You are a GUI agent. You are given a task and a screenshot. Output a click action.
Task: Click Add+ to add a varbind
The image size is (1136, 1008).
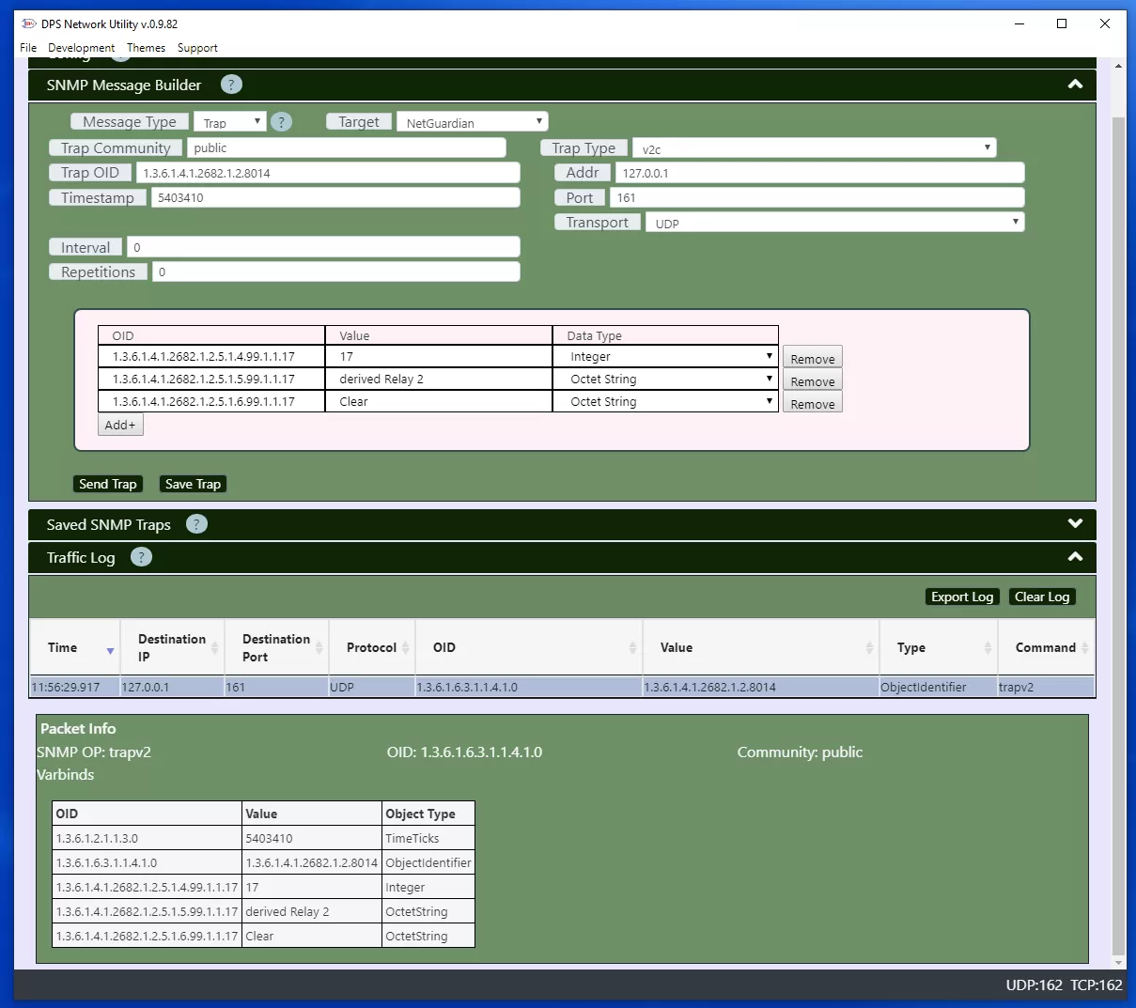[x=120, y=425]
